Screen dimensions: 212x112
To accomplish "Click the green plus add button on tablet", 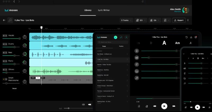I will click(x=116, y=37).
